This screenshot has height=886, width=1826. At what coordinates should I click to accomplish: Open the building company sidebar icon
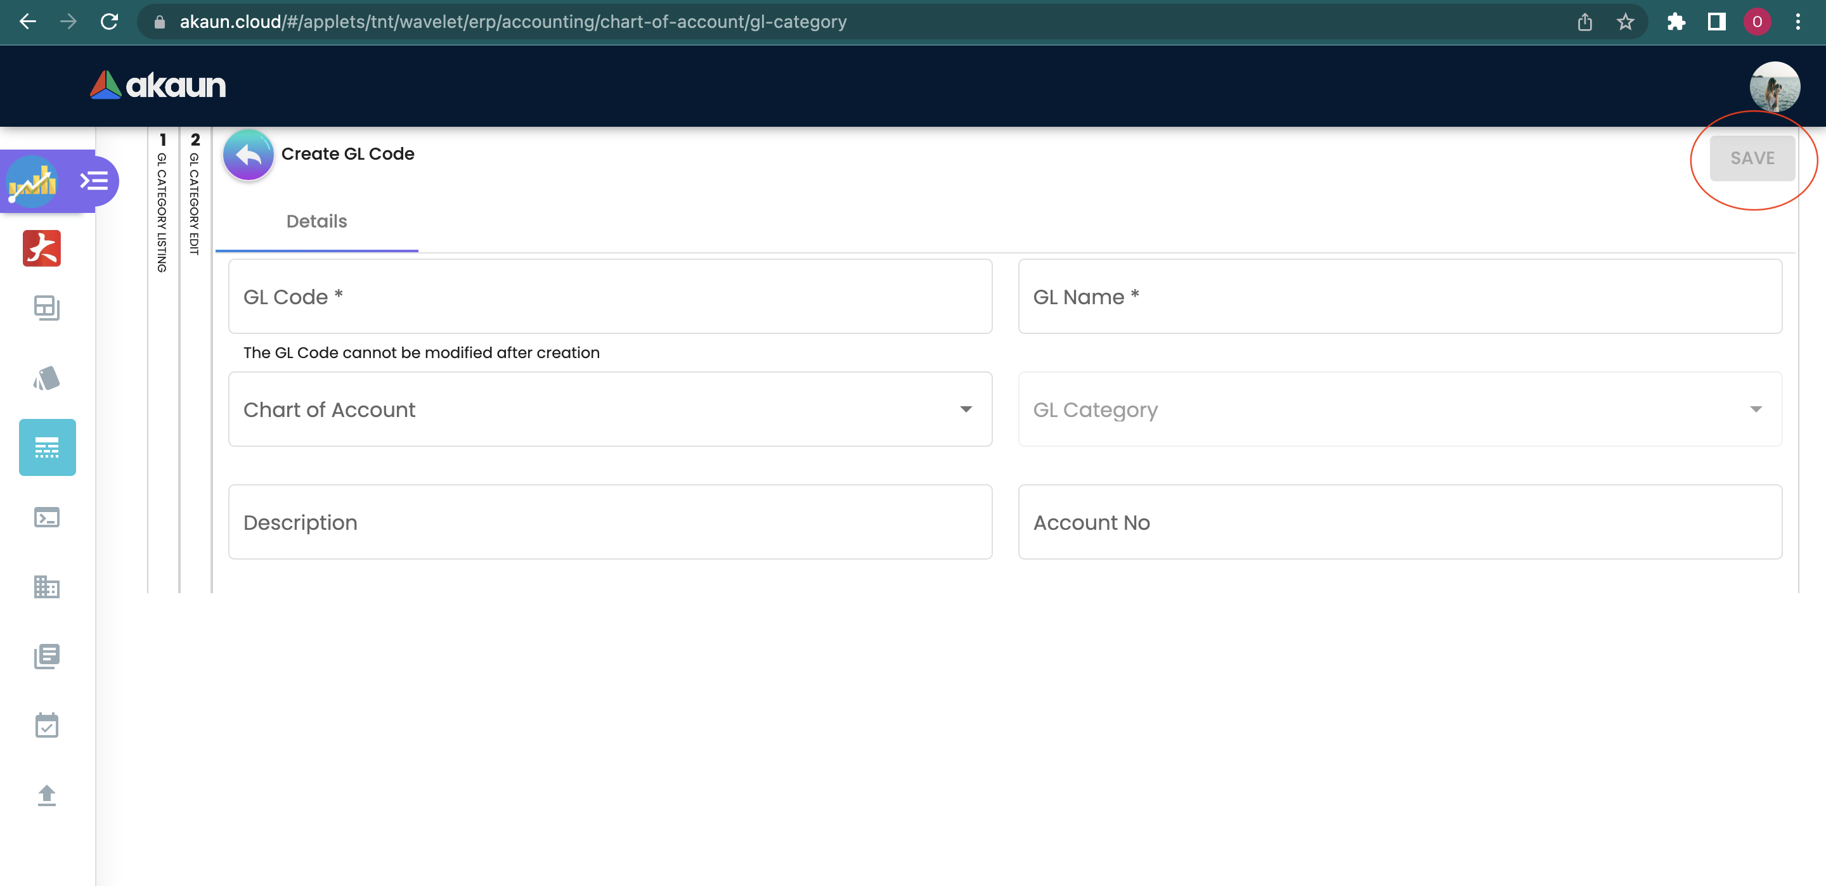point(47,587)
